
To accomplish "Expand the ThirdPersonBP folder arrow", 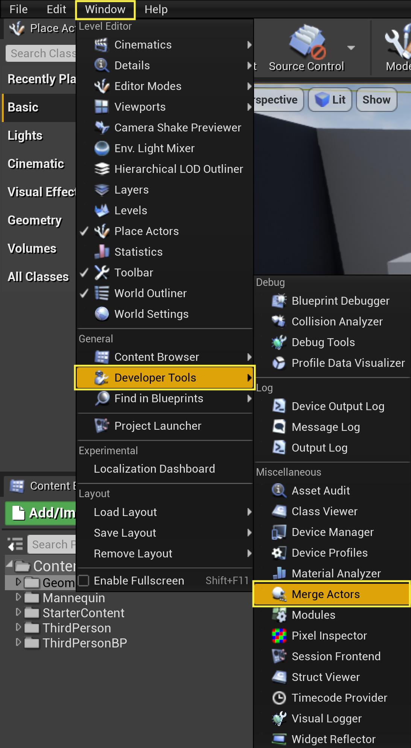I will click(x=18, y=642).
